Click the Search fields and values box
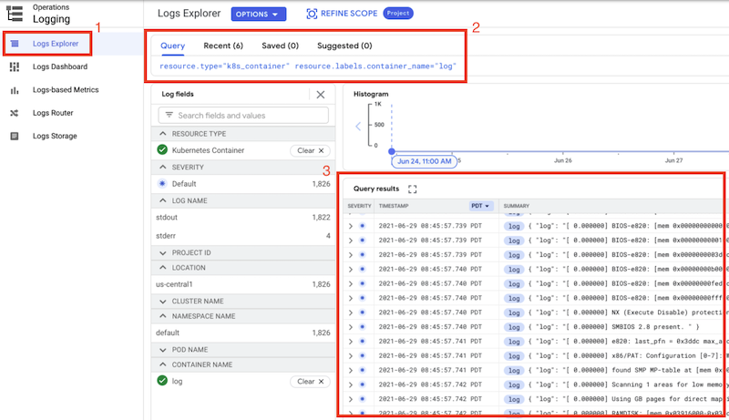 pyautogui.click(x=242, y=116)
